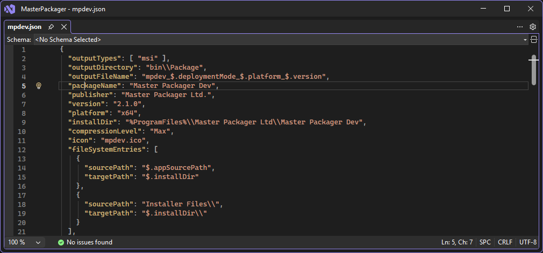Screen dimensions: 543x253
Task: Click the "mpdev.ico" icon value
Action: click(x=123, y=140)
